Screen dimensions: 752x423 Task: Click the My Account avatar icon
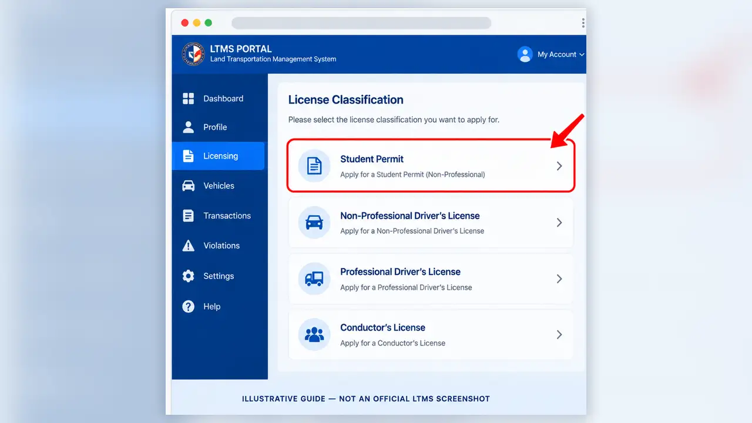coord(525,54)
